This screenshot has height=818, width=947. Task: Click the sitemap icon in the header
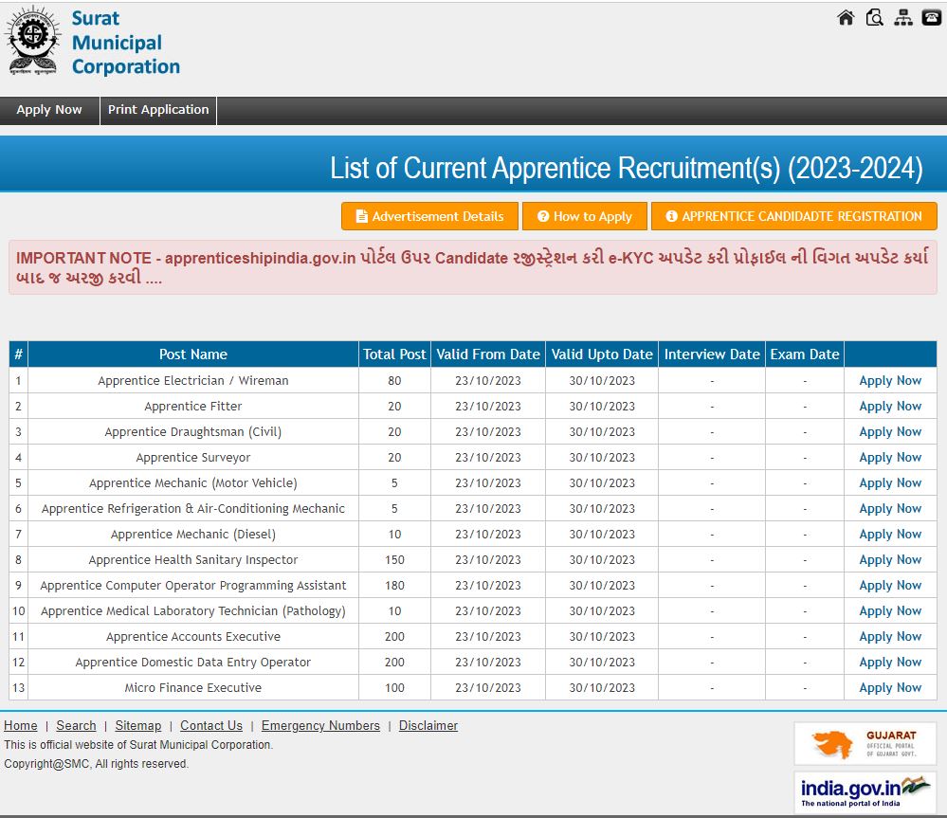click(902, 17)
